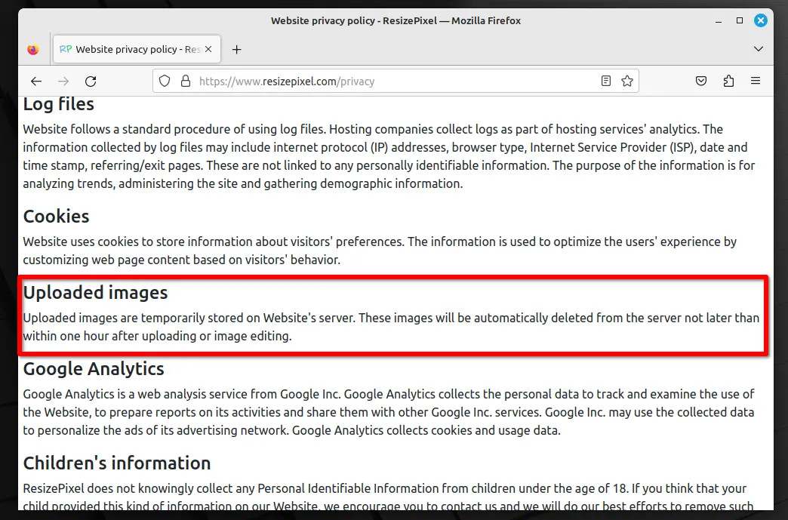Maximize the Firefox window
The height and width of the screenshot is (520, 788).
coord(740,20)
